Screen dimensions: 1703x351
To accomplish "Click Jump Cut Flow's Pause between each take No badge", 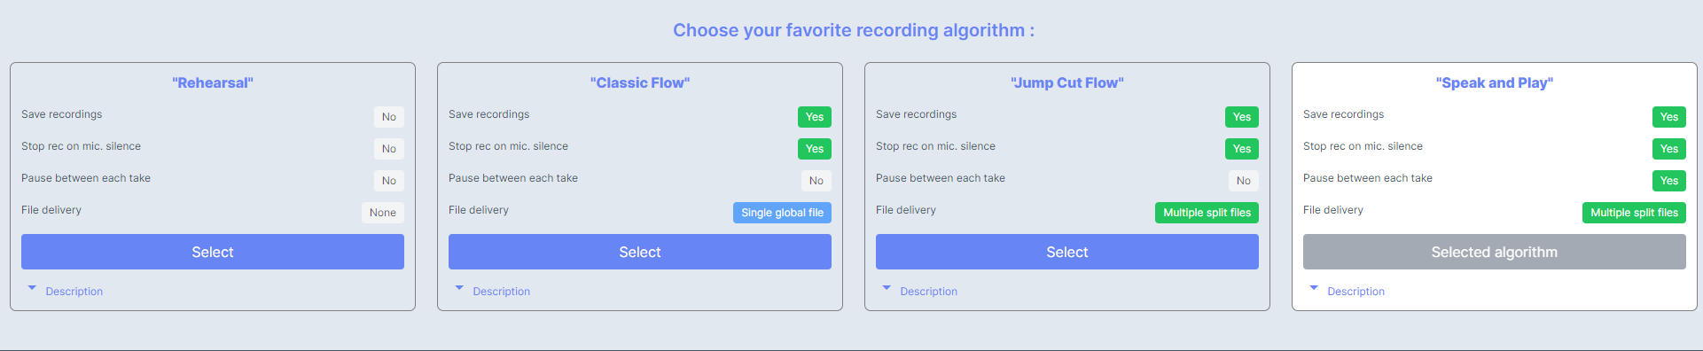I will coord(1244,181).
